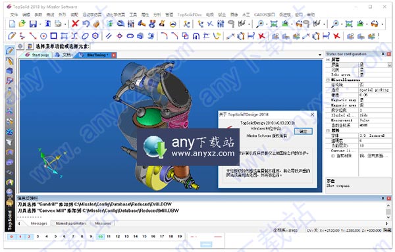This screenshot has width=395, height=252.
Task: Switch to the Start page tab
Action: tap(38, 55)
